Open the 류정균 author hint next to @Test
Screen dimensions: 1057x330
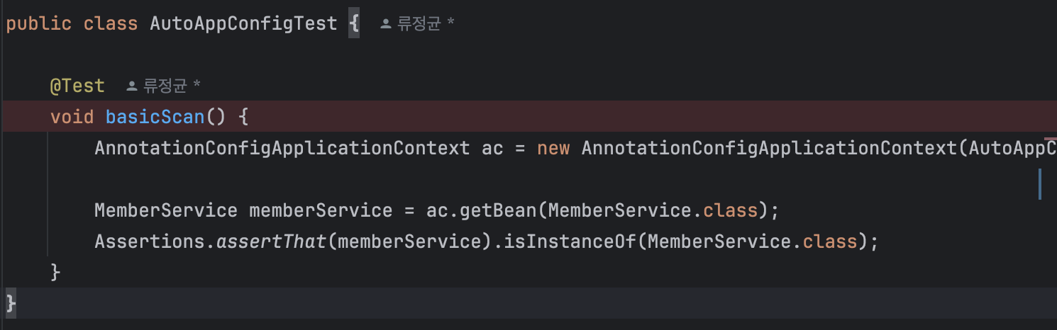[164, 86]
